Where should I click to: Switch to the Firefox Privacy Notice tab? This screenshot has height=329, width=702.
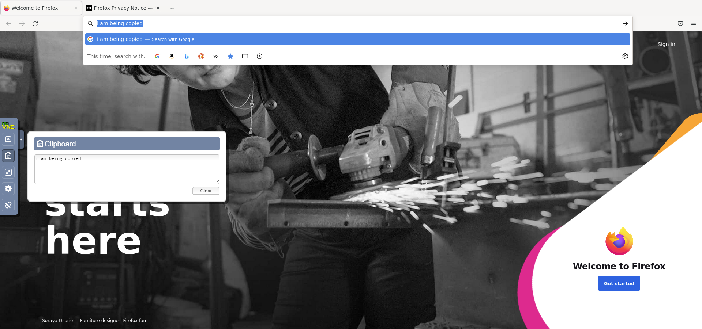[121, 8]
